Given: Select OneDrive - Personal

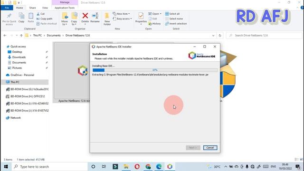Looking at the screenshot, I should [x=22, y=75].
